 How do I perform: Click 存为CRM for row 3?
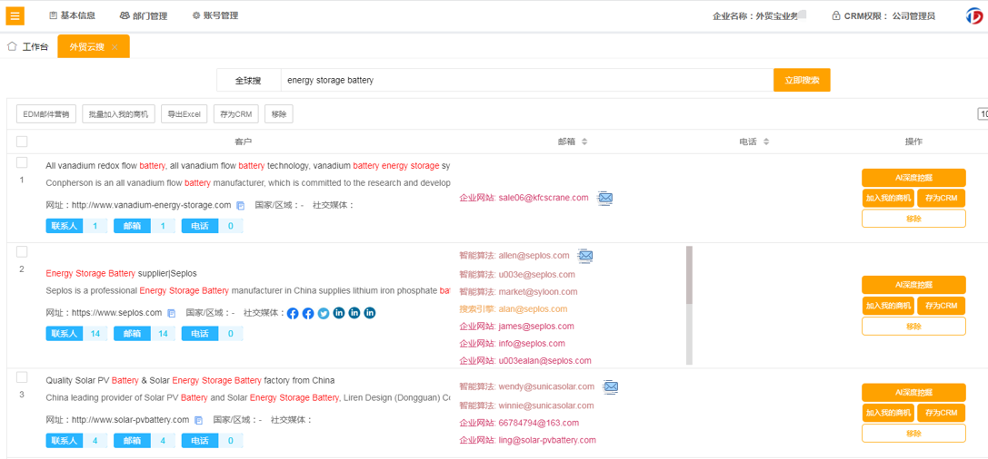pos(942,413)
